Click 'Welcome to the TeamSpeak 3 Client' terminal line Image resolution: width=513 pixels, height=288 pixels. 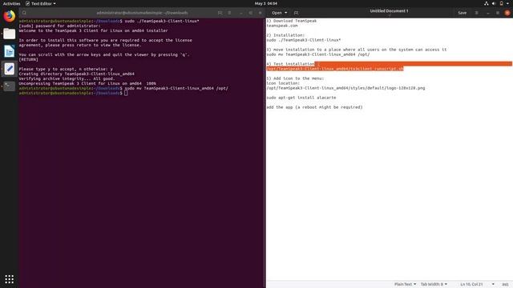(93, 30)
